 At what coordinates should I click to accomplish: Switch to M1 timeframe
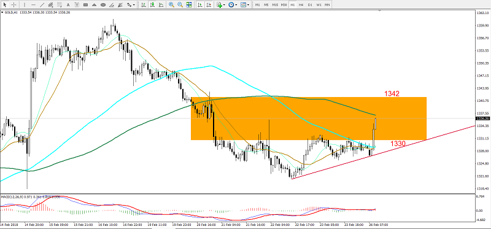tap(257, 5)
